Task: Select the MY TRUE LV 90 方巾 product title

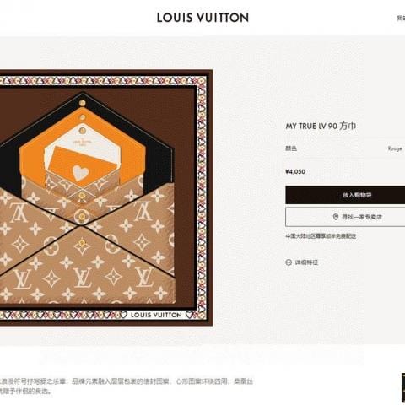Action: coord(321,126)
